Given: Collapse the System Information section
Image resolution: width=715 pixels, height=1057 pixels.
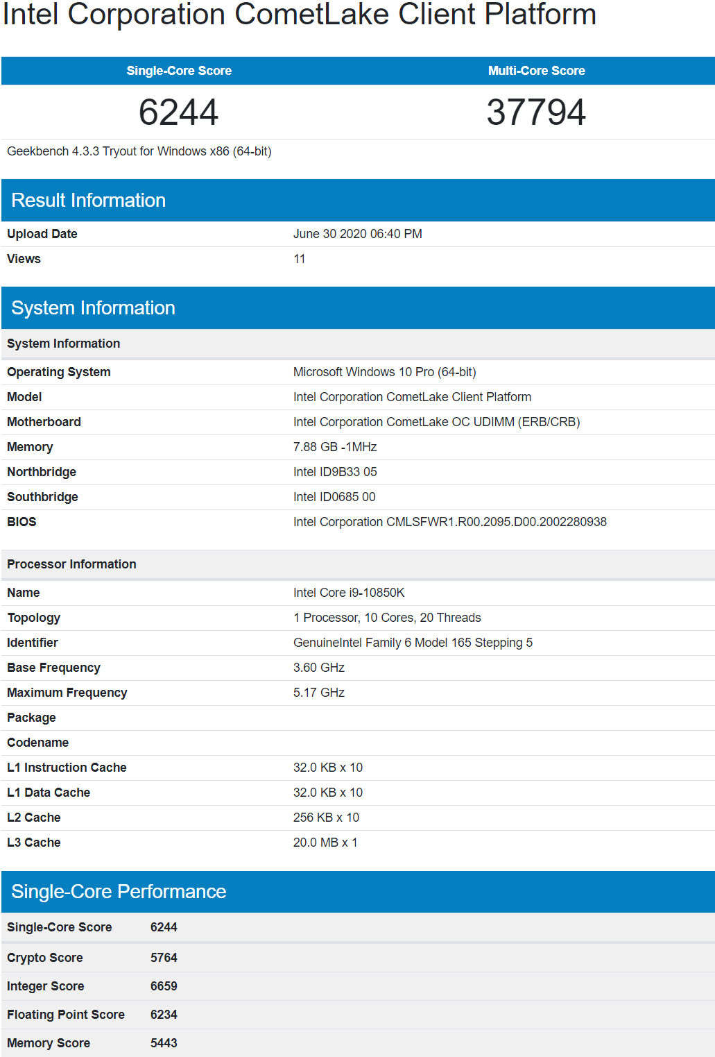Looking at the screenshot, I should point(94,307).
